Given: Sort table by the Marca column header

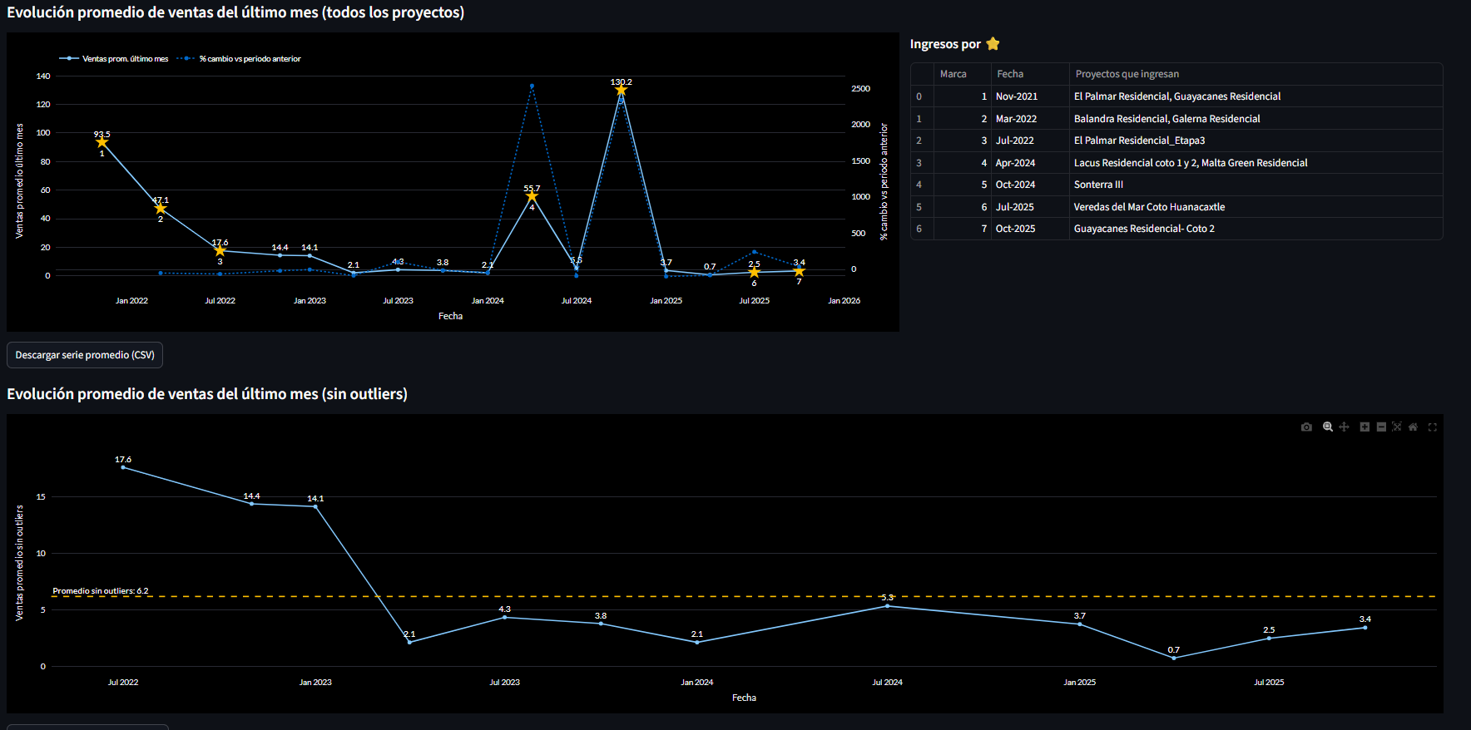Looking at the screenshot, I should coord(953,74).
